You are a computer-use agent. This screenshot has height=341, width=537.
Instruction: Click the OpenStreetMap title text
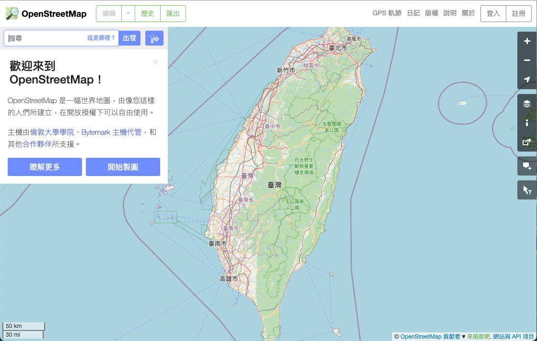click(x=54, y=14)
